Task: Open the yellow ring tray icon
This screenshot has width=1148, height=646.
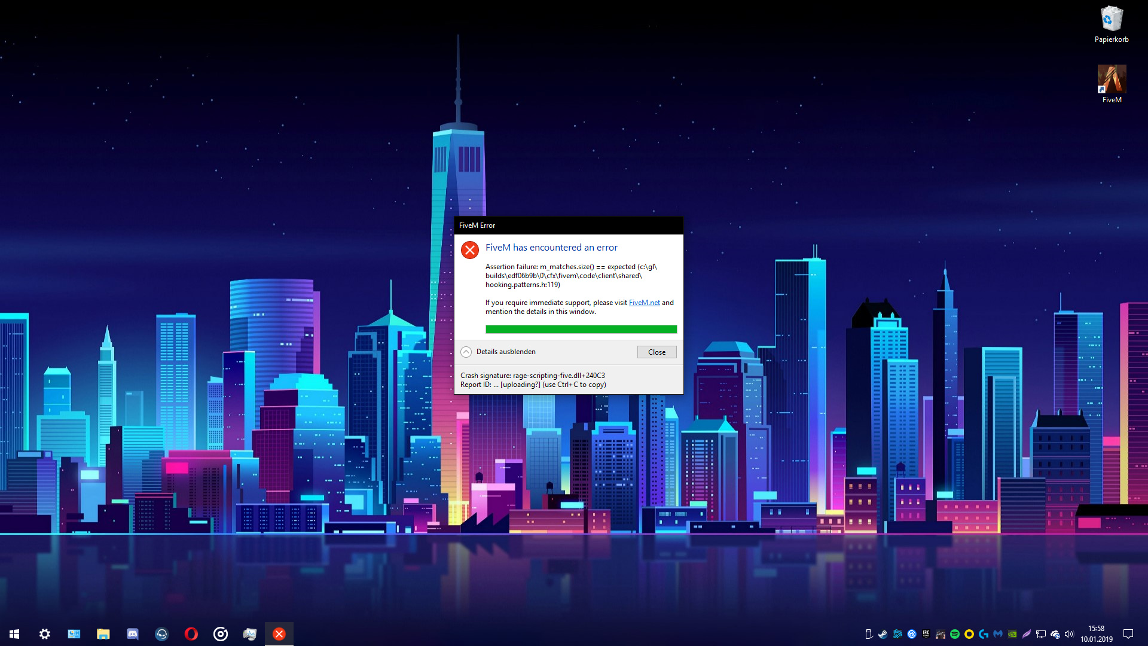Action: click(x=969, y=634)
